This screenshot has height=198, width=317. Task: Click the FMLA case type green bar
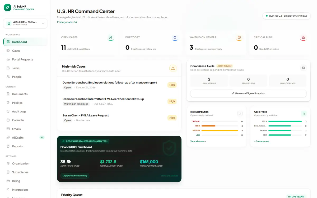[285, 121]
